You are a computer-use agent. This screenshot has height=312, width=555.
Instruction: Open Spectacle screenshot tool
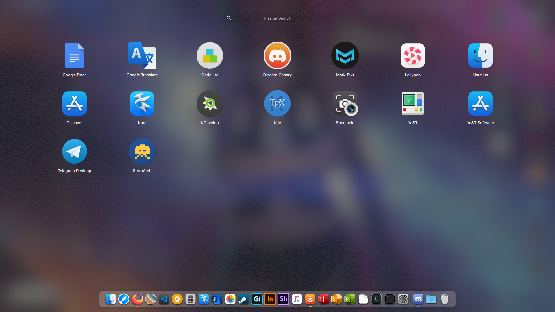345,104
